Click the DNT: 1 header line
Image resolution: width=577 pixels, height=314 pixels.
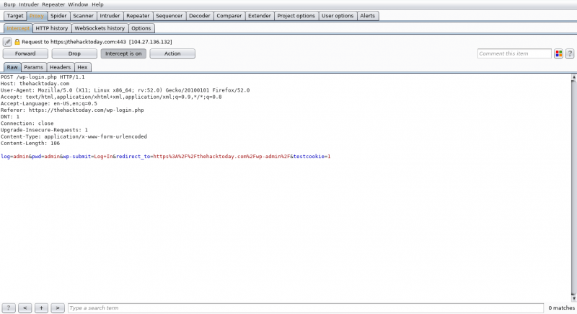click(10, 117)
